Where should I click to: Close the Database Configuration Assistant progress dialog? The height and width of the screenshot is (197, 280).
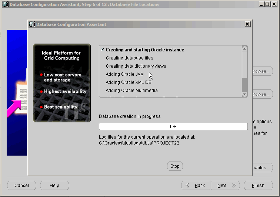click(247, 24)
